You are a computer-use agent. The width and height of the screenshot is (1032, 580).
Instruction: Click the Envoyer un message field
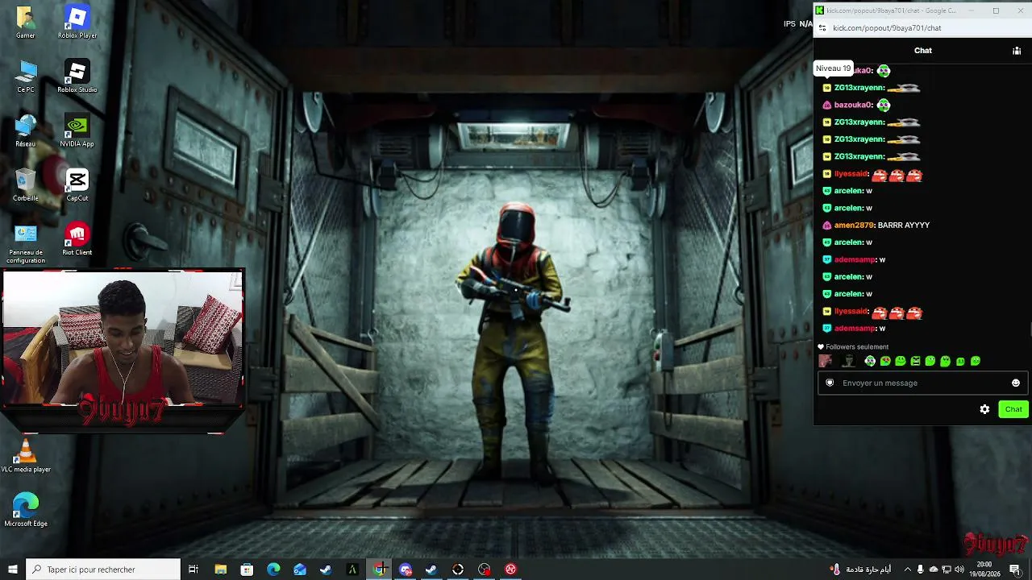click(x=922, y=383)
